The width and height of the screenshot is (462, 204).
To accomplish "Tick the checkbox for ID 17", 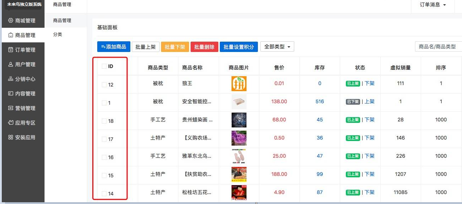I will [x=104, y=139].
